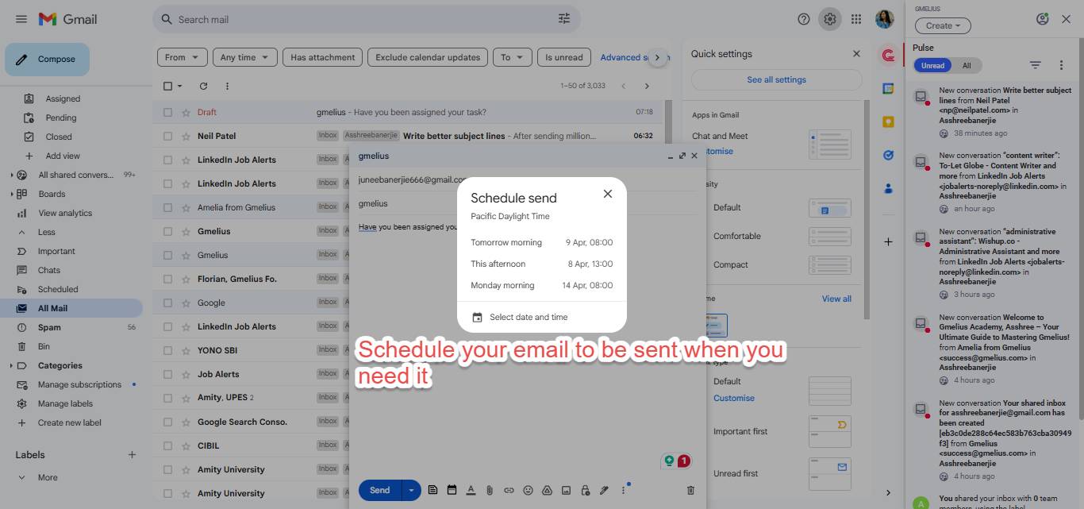Screen dimensions: 1084x509
Task: Enable confidential mode with the lock icon
Action: coord(585,490)
